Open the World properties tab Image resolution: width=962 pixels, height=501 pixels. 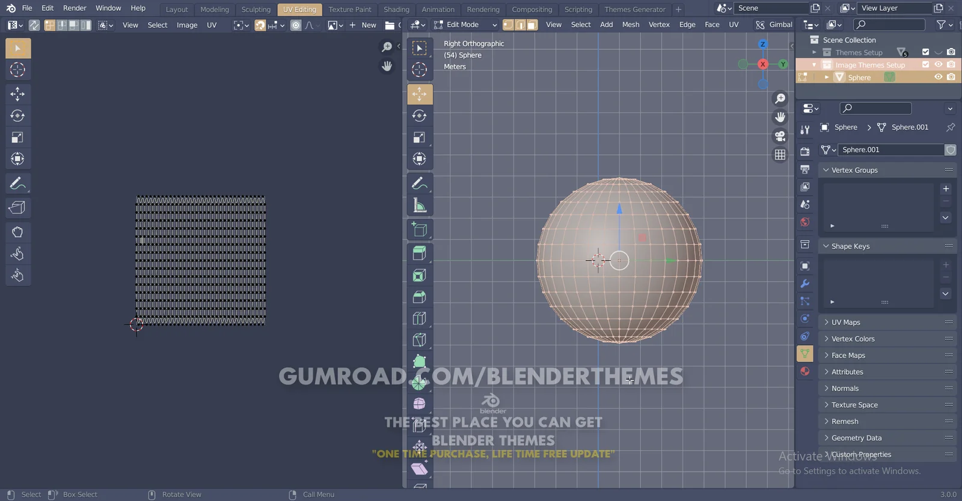pyautogui.click(x=805, y=222)
